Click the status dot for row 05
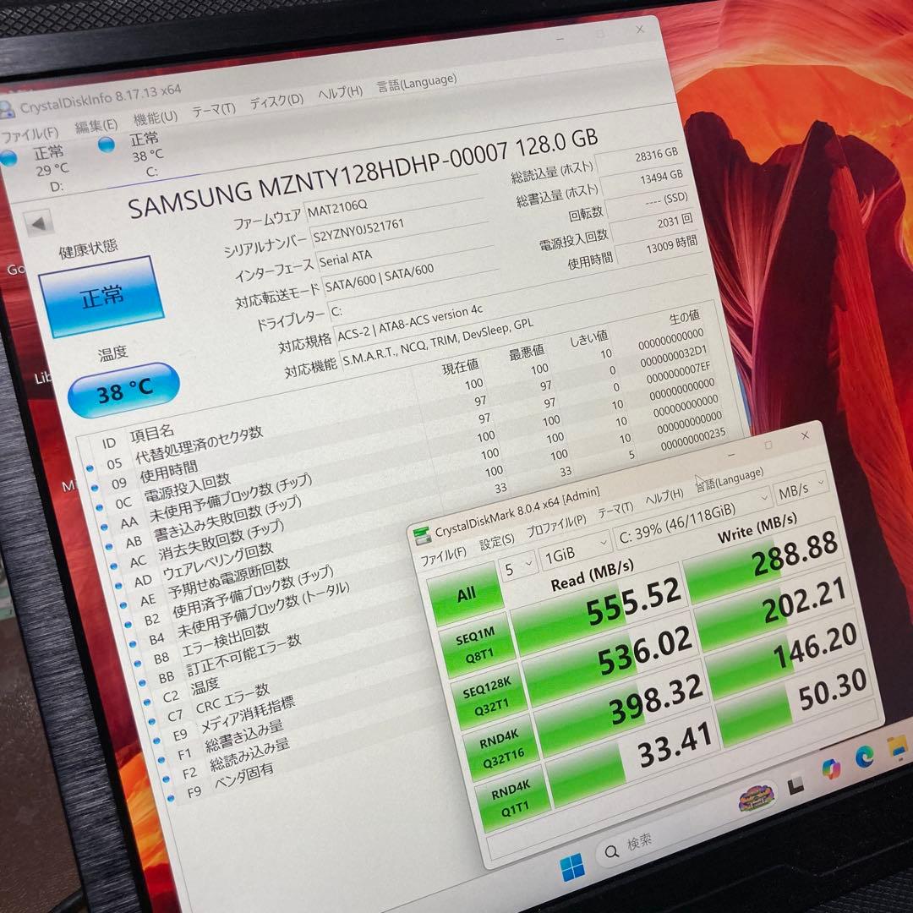This screenshot has width=913, height=913. 89,468
